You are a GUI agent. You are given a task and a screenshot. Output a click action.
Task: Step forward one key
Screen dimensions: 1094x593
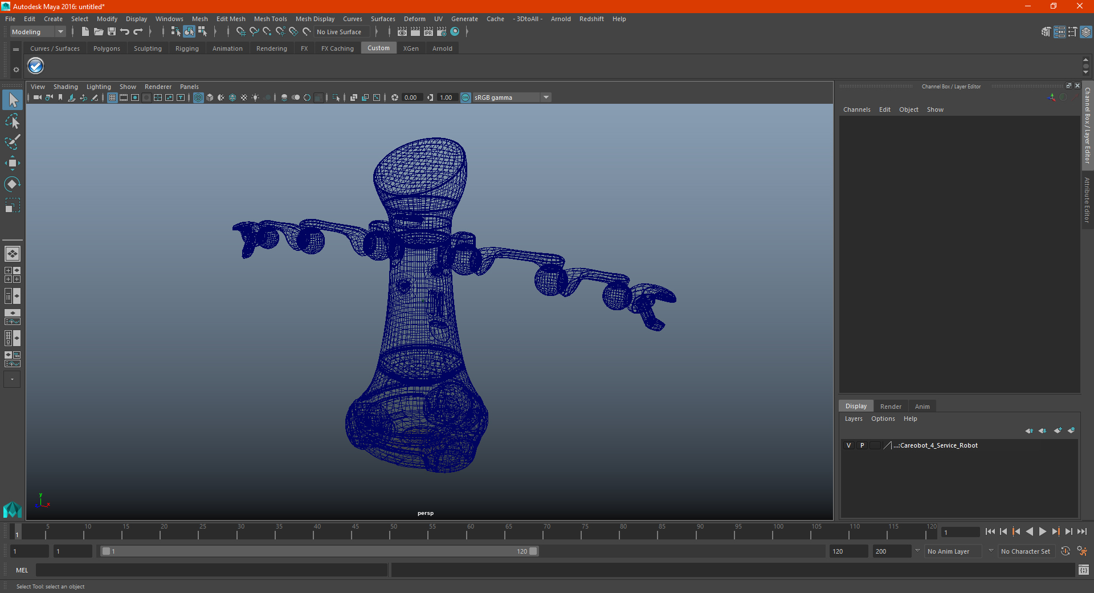click(1055, 531)
